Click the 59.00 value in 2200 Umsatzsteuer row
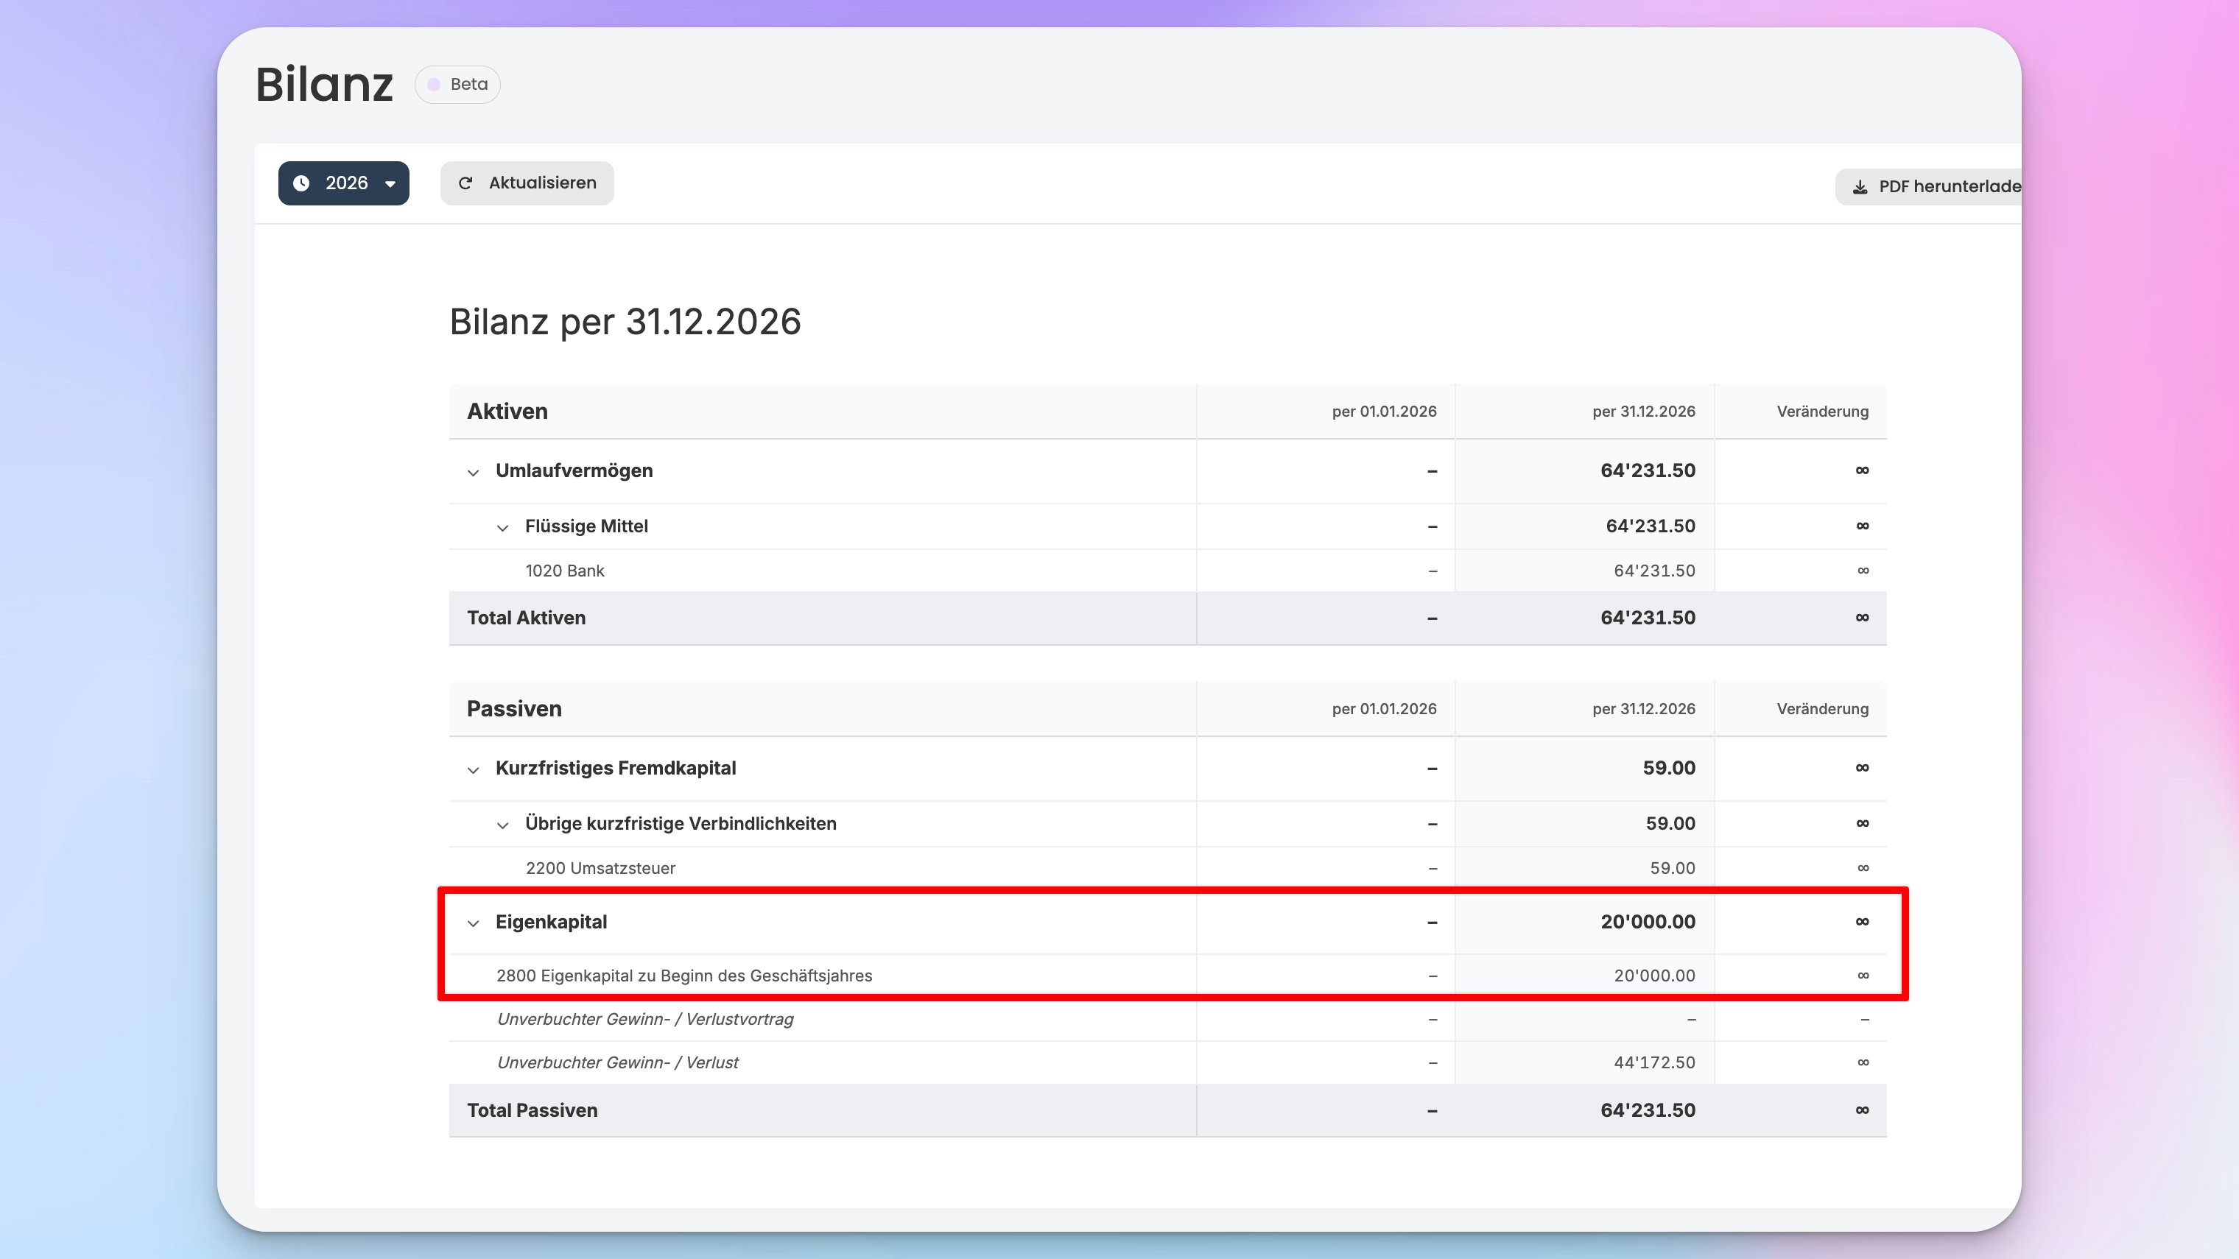This screenshot has height=1259, width=2239. [x=1673, y=868]
